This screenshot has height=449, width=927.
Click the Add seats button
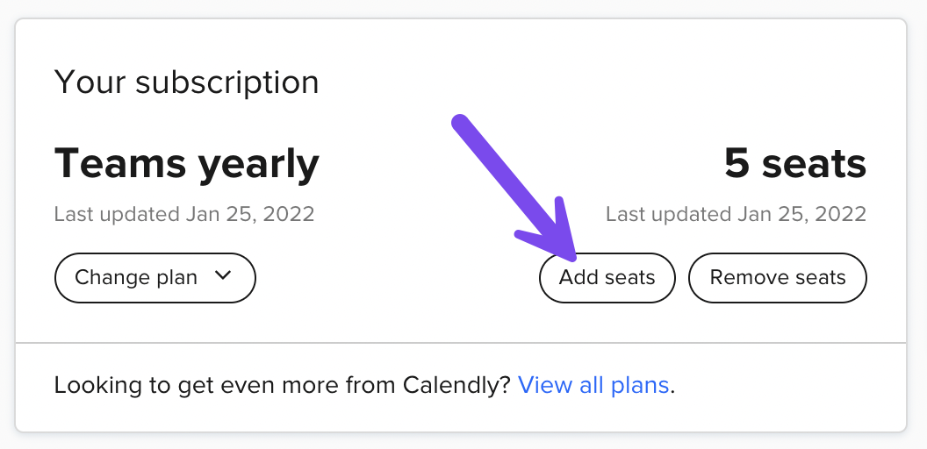pyautogui.click(x=607, y=278)
